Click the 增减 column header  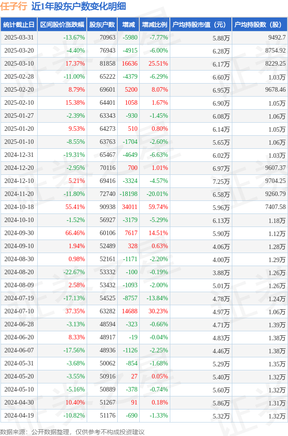[128, 24]
